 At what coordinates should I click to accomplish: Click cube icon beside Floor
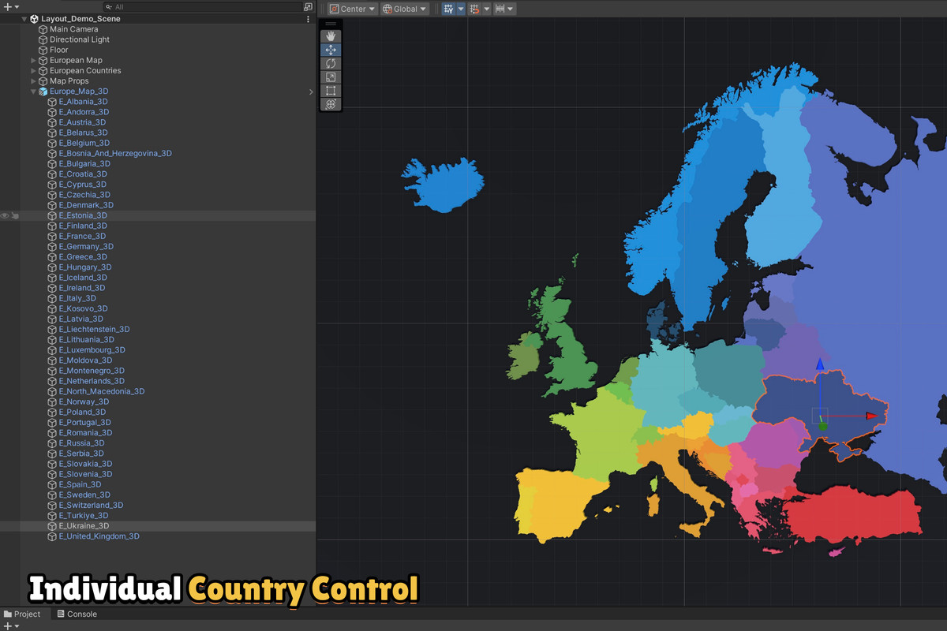point(43,50)
